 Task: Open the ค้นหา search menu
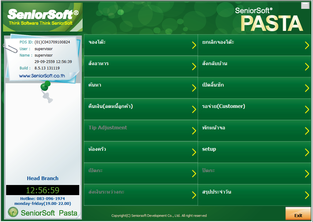(x=141, y=88)
